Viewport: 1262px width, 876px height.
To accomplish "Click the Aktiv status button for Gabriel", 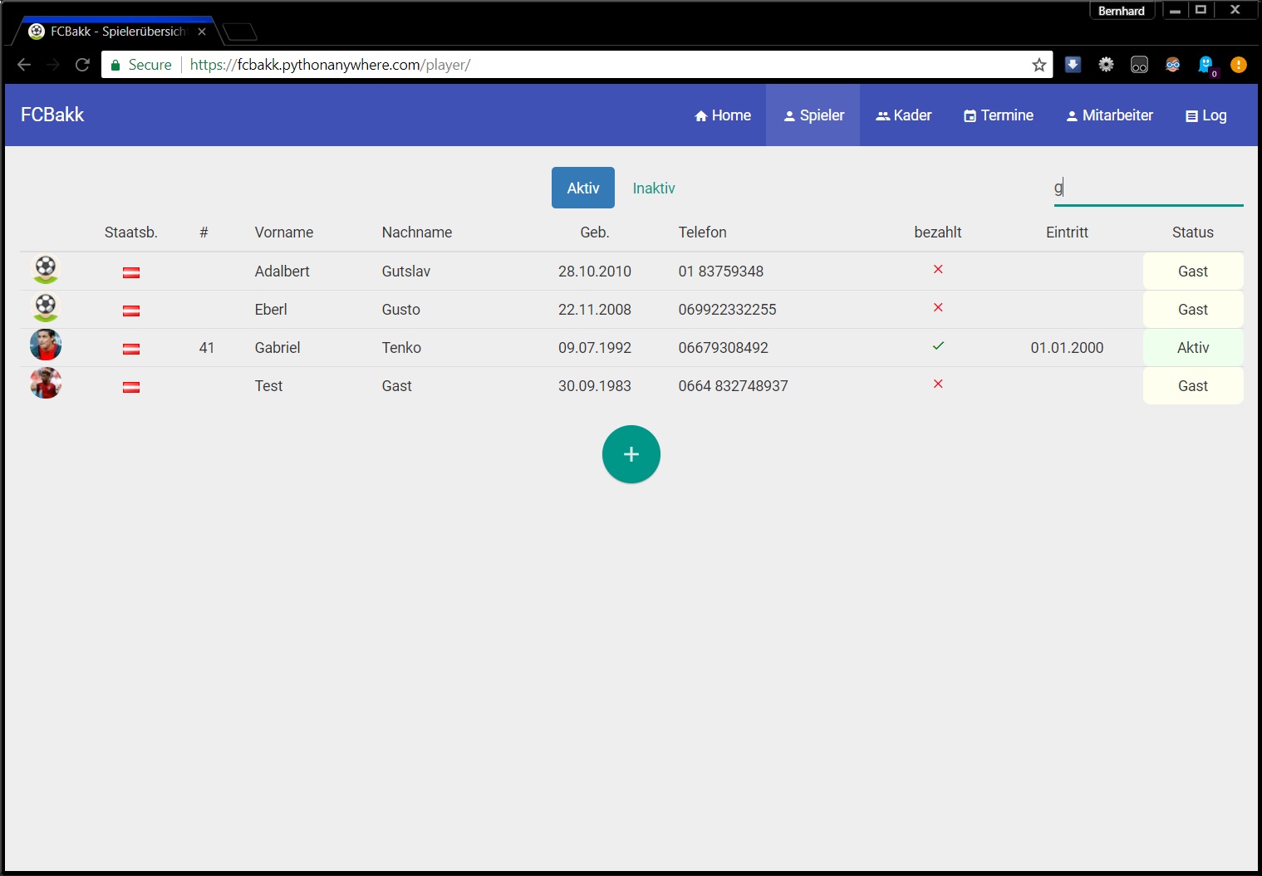I will pos(1192,348).
